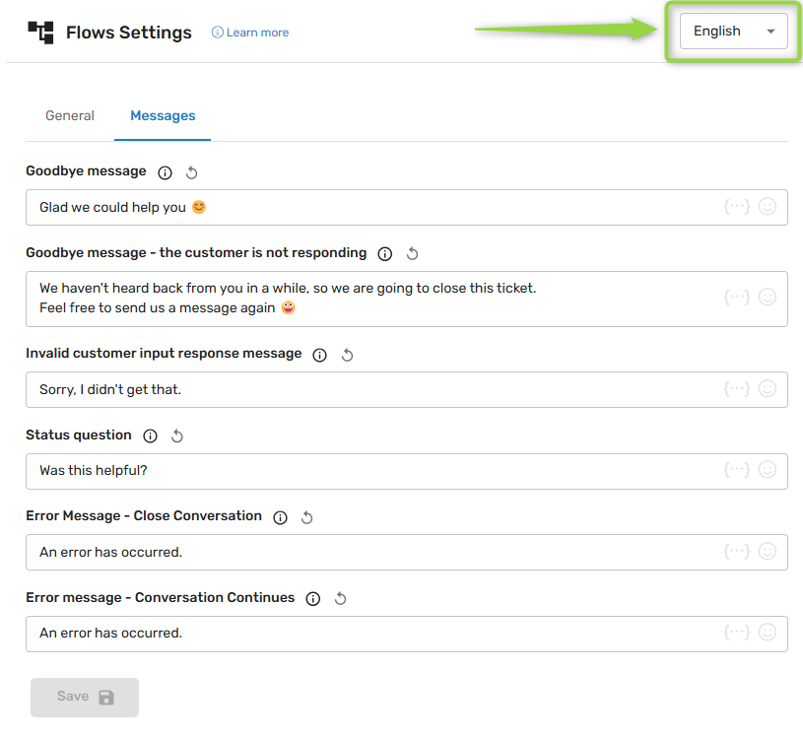
Task: Open emoji picker for Goodbye message
Action: coord(768,207)
